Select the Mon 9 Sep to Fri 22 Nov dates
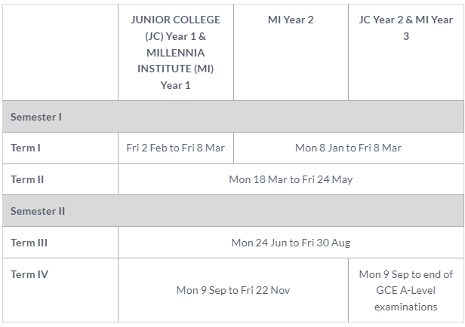The height and width of the screenshot is (327, 465). (x=232, y=290)
